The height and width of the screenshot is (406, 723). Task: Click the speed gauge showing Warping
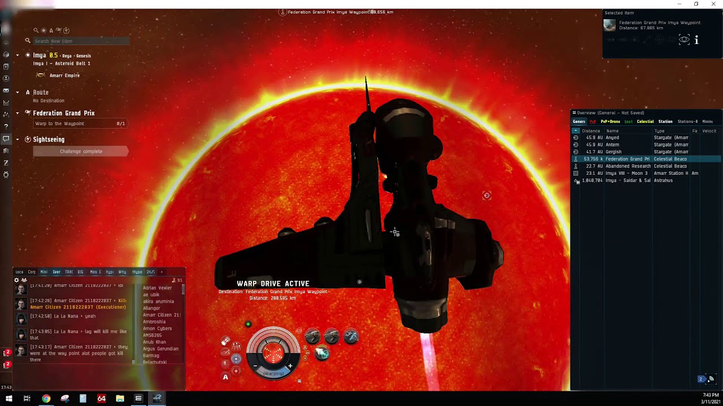click(x=273, y=373)
